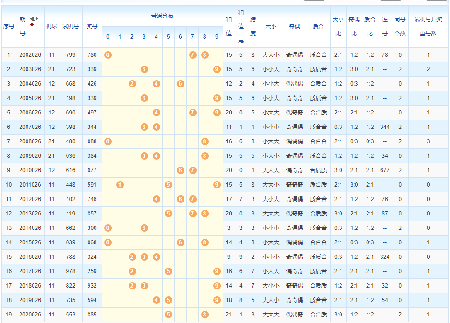The width and height of the screenshot is (450, 323).
Task: Click the 跨度 column header
Action: point(253,27)
